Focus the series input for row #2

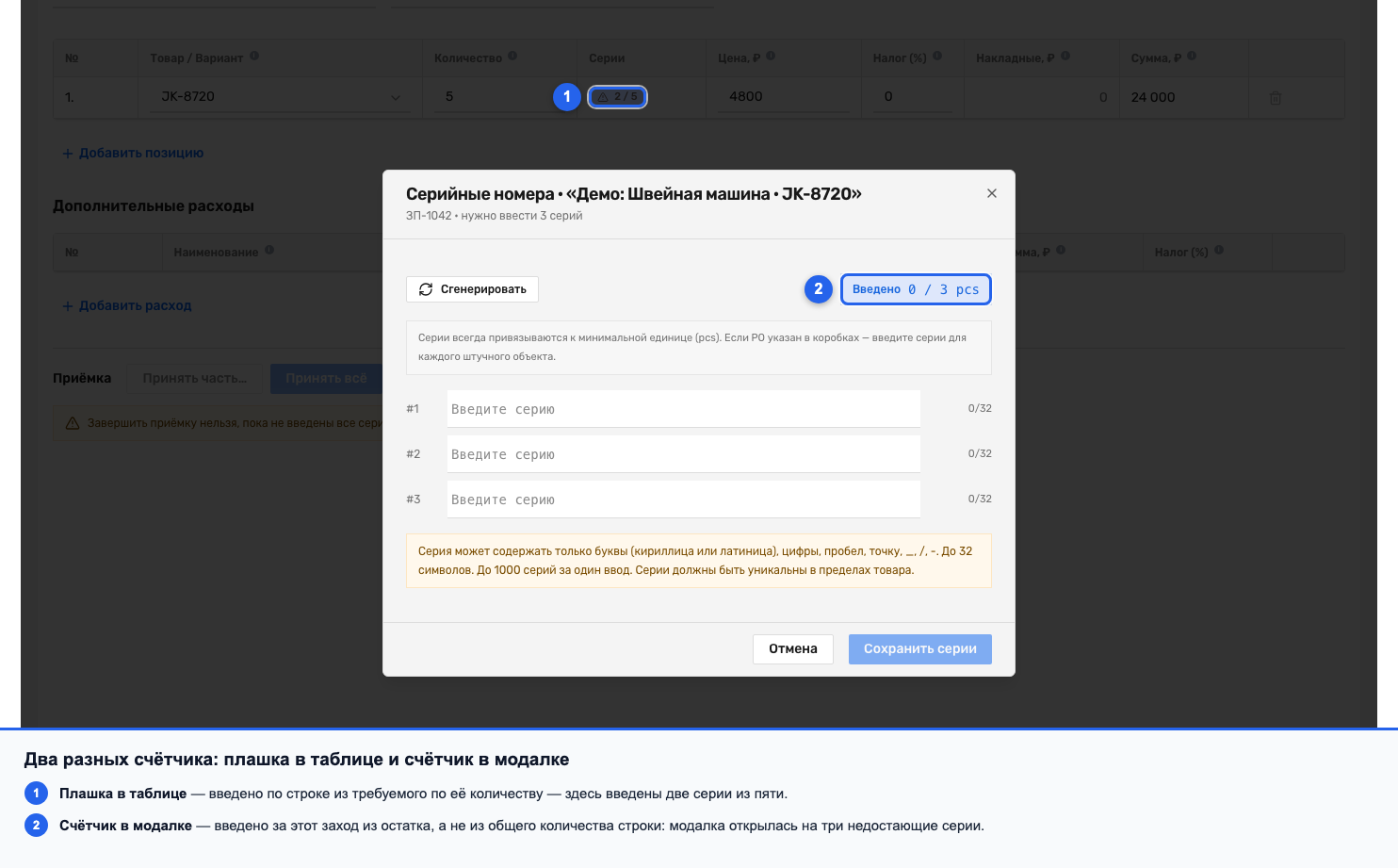pyautogui.click(x=683, y=454)
